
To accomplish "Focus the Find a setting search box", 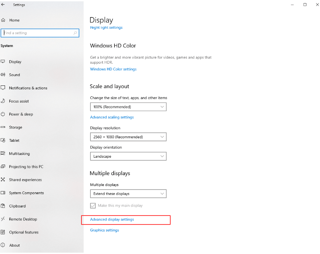I will click(40, 33).
